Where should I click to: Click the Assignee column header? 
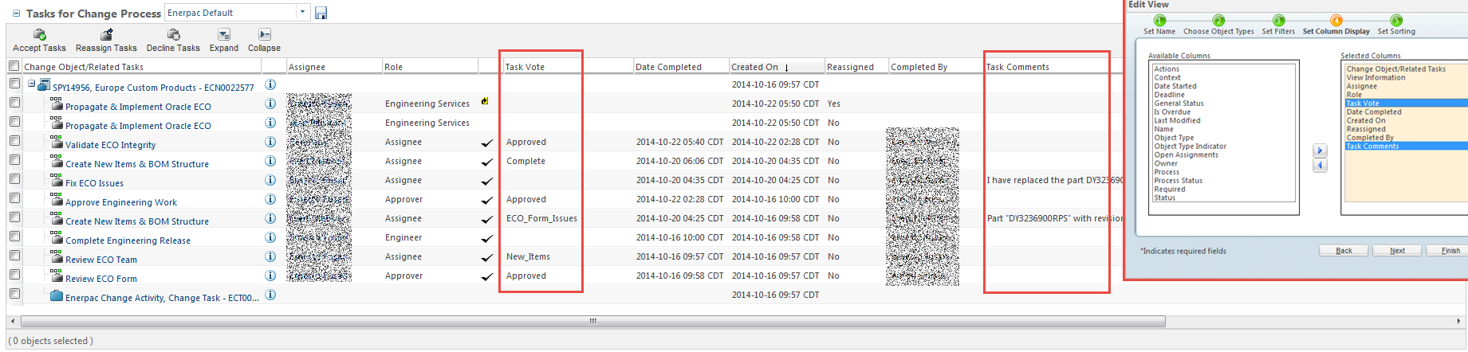point(307,67)
